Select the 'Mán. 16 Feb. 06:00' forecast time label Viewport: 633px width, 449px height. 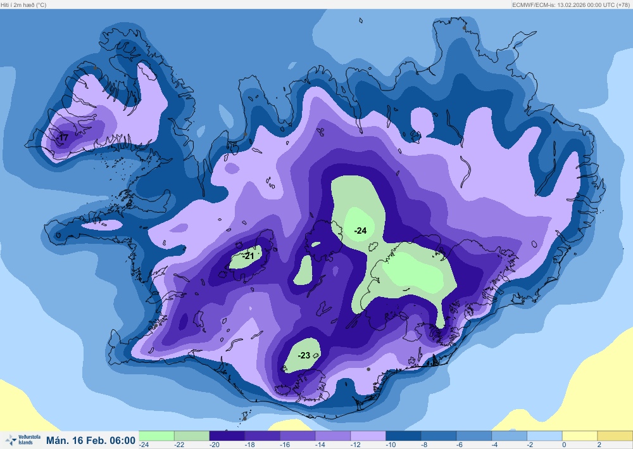[91, 440]
